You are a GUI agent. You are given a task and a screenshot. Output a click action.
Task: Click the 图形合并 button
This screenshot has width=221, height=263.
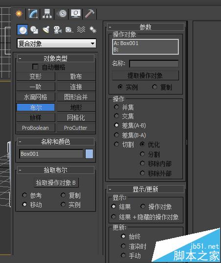76,97
